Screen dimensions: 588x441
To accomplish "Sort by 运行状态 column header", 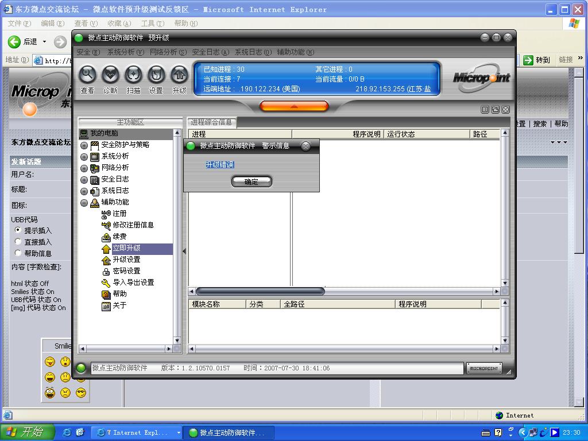I will point(427,134).
